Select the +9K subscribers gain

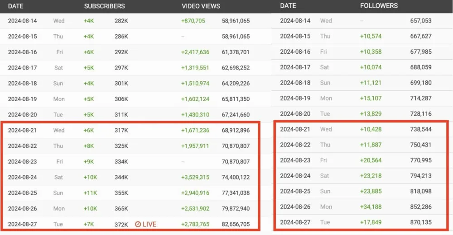click(x=89, y=161)
